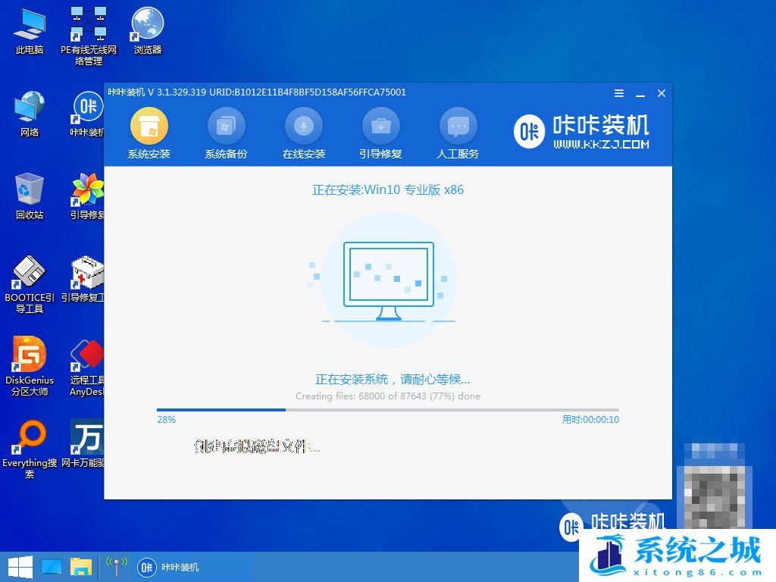This screenshot has height=582, width=776.
Task: Click the desktop icon in the taskbar
Action: [x=52, y=567]
